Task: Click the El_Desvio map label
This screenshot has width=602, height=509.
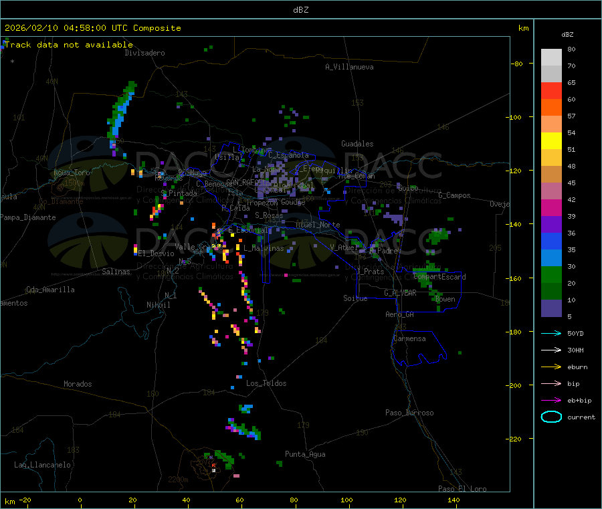Action: coord(156,253)
